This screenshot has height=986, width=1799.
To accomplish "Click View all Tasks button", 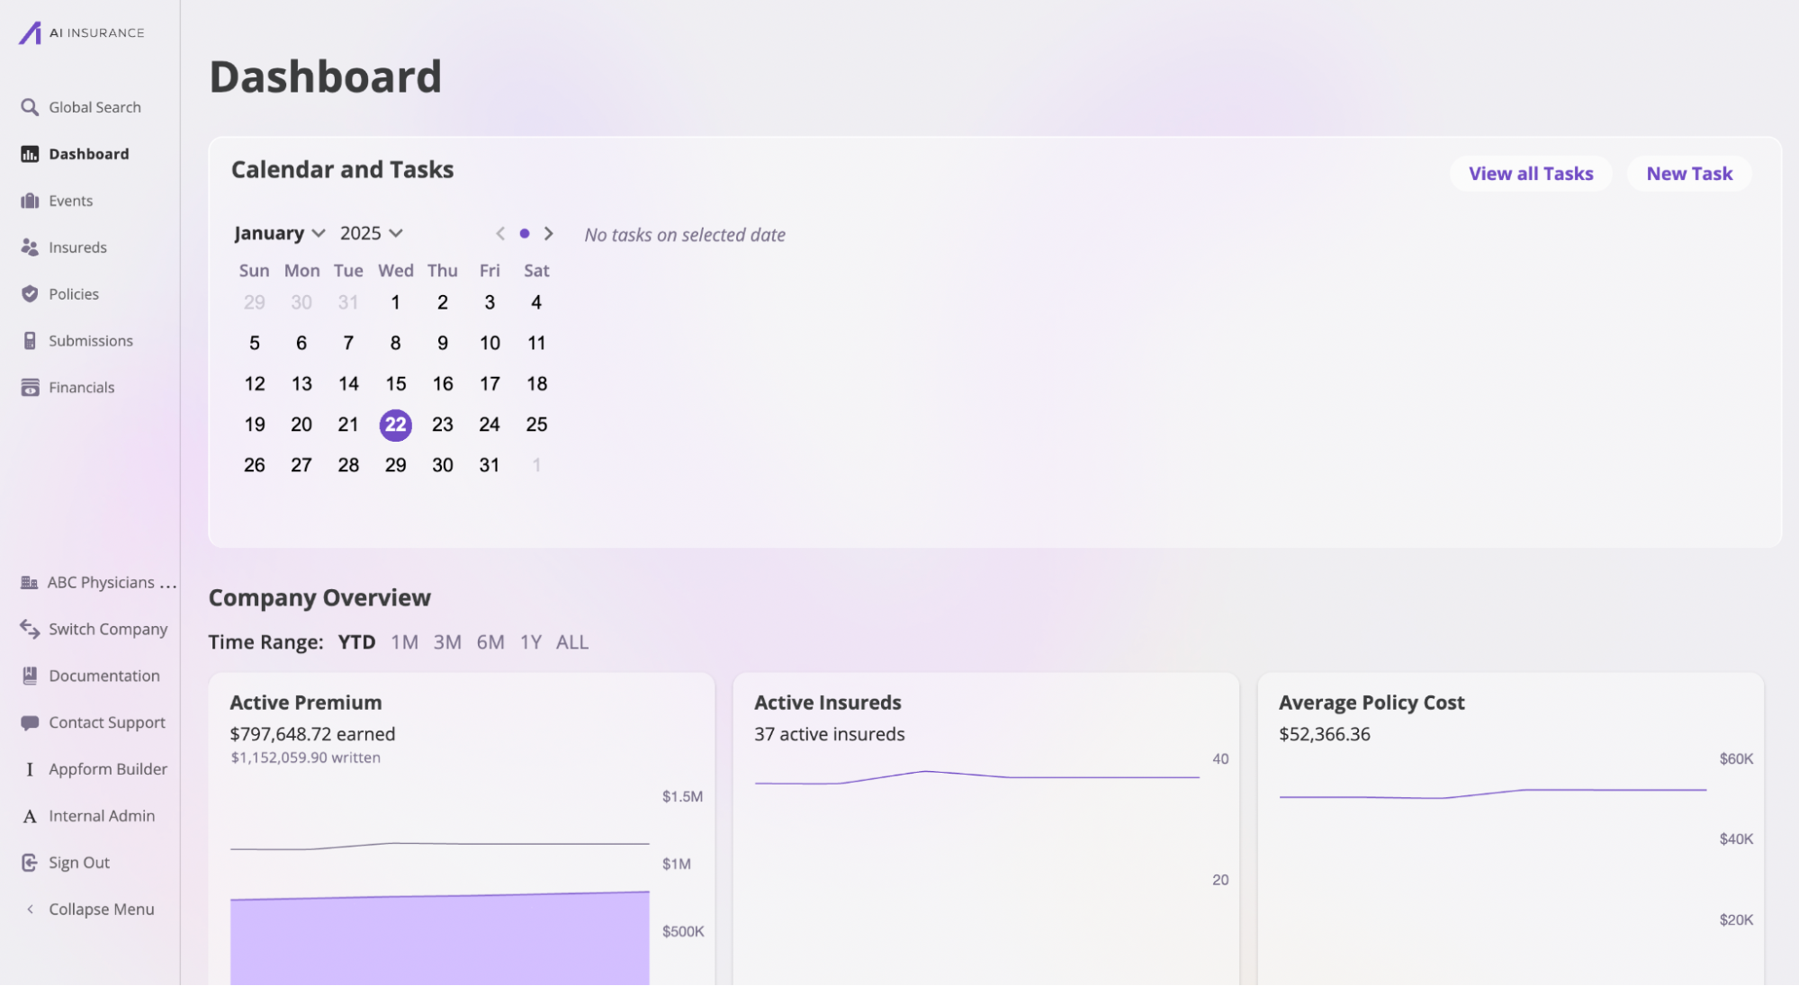I will point(1531,174).
